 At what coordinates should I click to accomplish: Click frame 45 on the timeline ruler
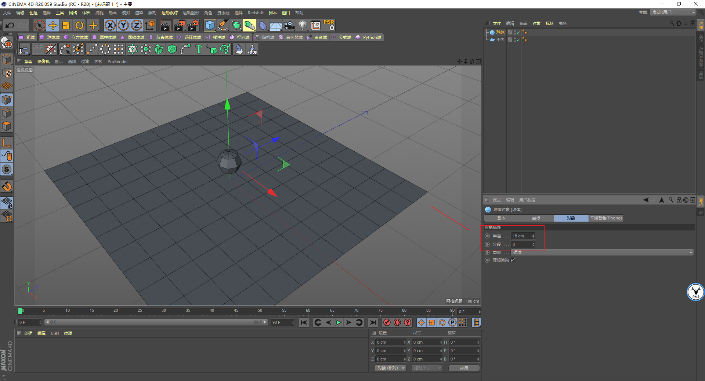[x=236, y=311]
